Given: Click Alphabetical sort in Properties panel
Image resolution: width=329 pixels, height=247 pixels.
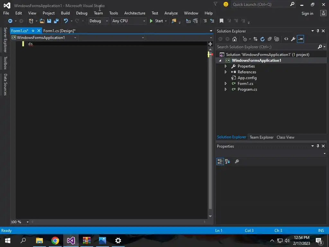Looking at the screenshot, I should (227, 161).
